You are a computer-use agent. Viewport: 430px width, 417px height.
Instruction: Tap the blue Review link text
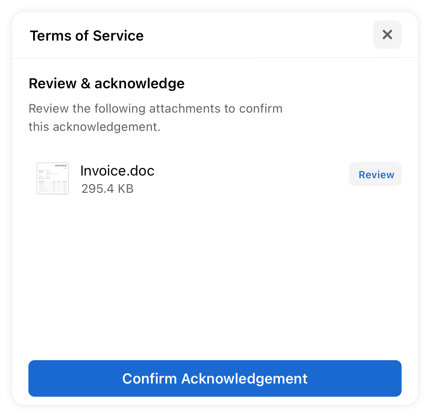click(376, 175)
